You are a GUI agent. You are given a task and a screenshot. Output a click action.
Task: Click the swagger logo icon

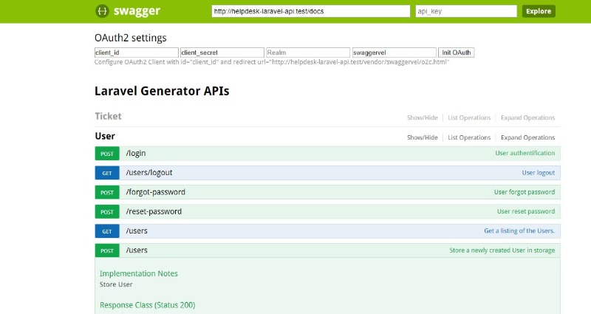(x=102, y=11)
